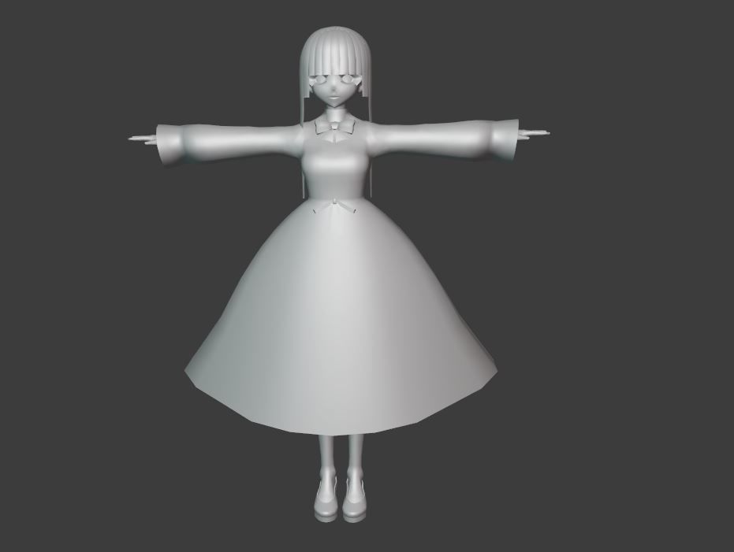Select the character model's flared skirt
734x552 pixels.
[341, 318]
